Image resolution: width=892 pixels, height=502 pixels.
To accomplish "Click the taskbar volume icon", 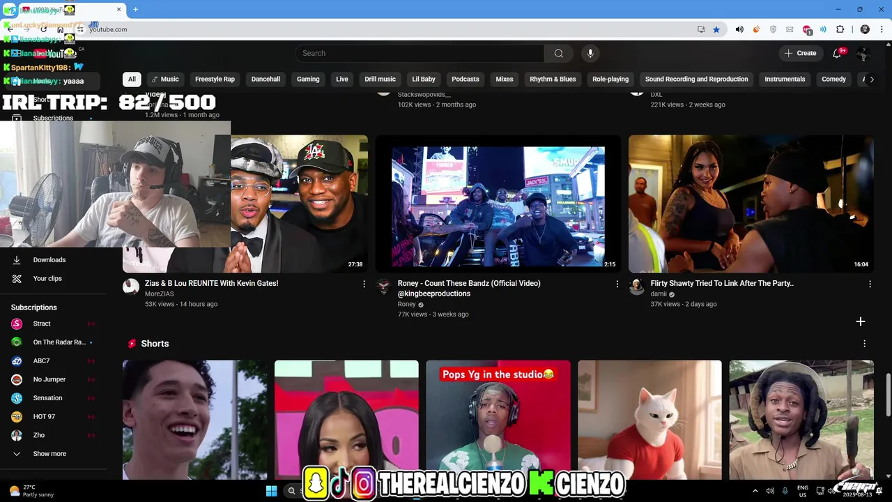I will tap(770, 491).
